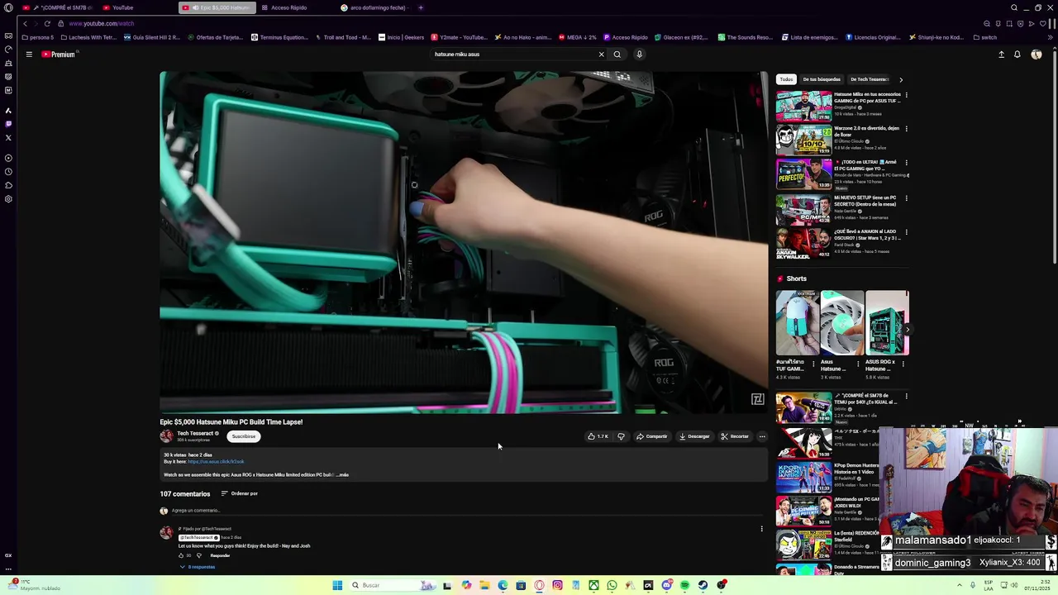Viewport: 1058px width, 595px height.
Task: Expand the 8 respuestas replies
Action: coord(197,567)
